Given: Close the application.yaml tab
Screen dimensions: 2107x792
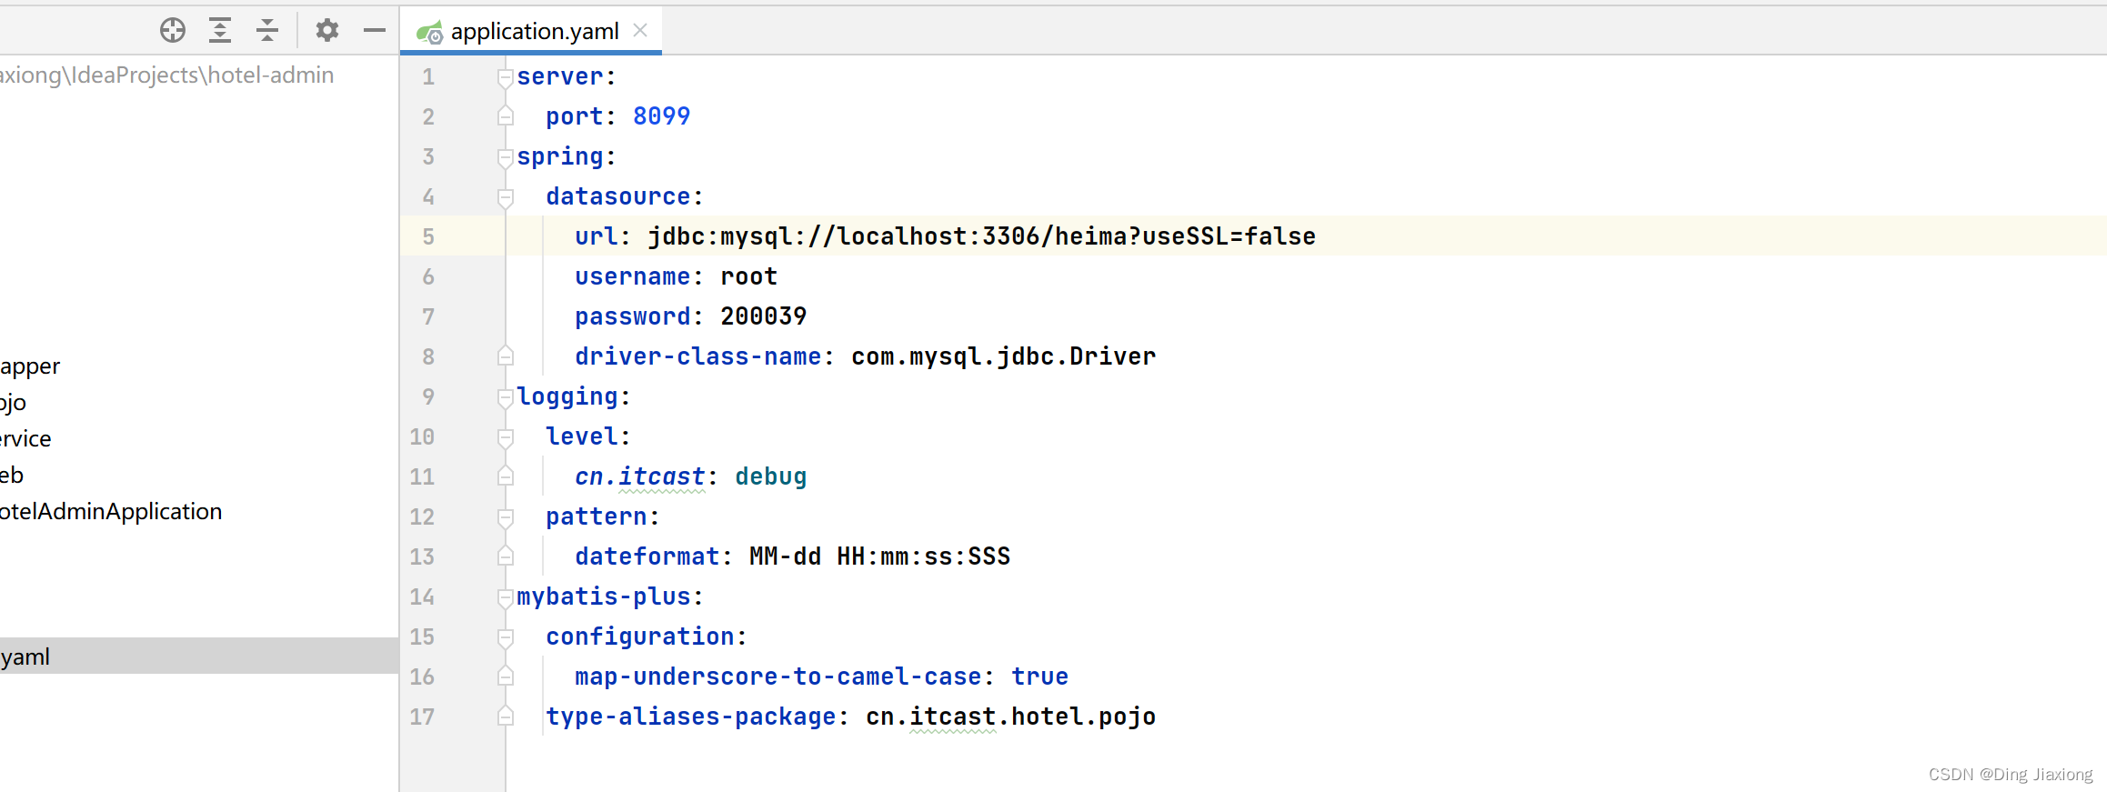Looking at the screenshot, I should coord(640,31).
